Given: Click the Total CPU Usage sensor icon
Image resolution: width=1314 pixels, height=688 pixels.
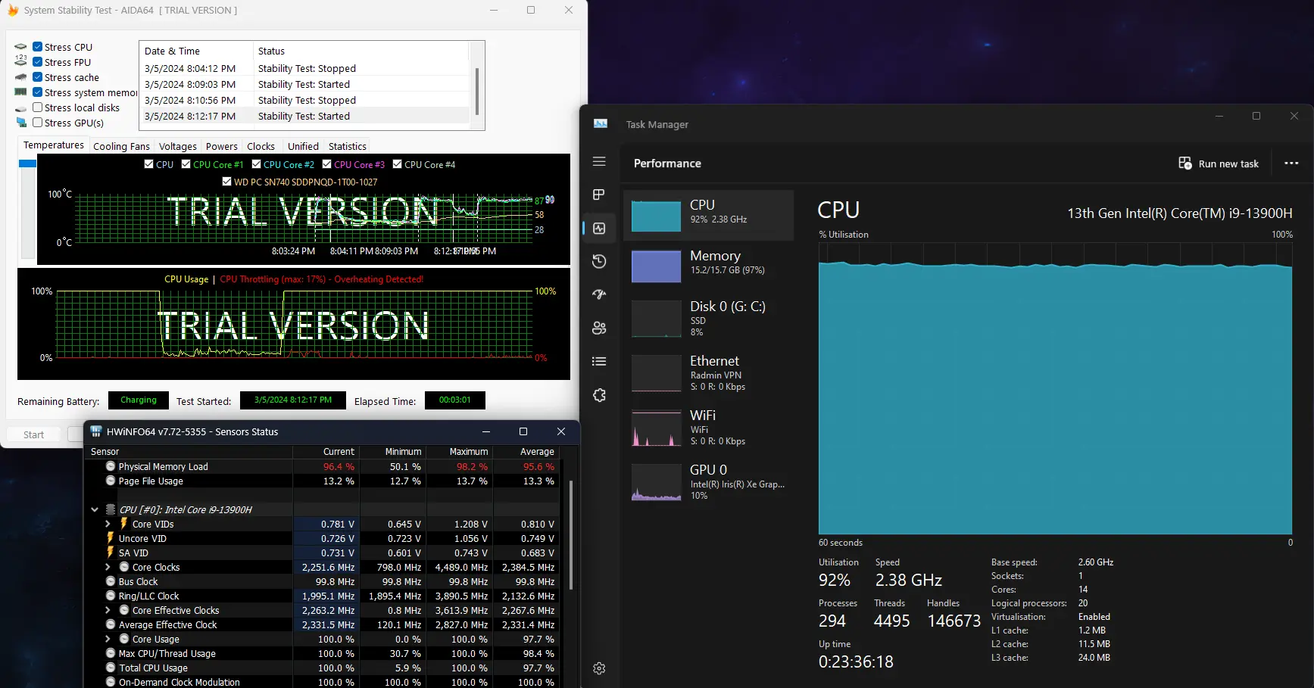Looking at the screenshot, I should (x=111, y=668).
